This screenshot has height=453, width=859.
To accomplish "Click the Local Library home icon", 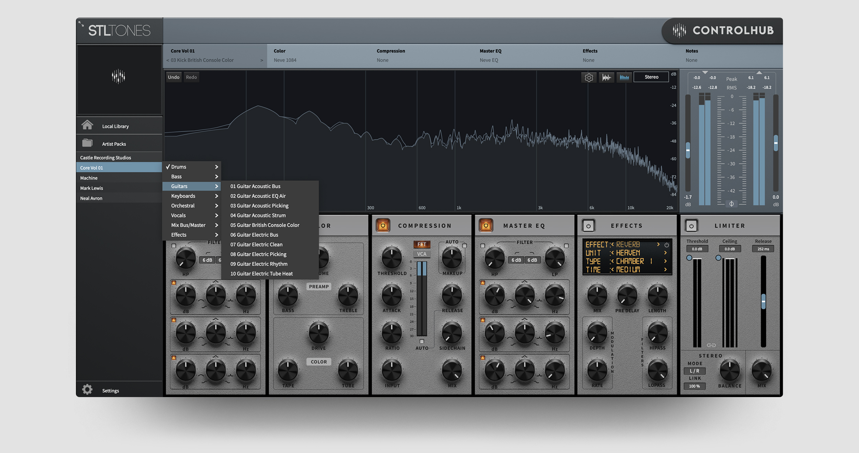I will point(87,125).
